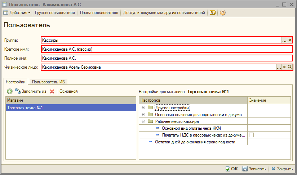Expand Основные значения для подстановки folder
297x175 pixels.
pyautogui.click(x=143, y=114)
